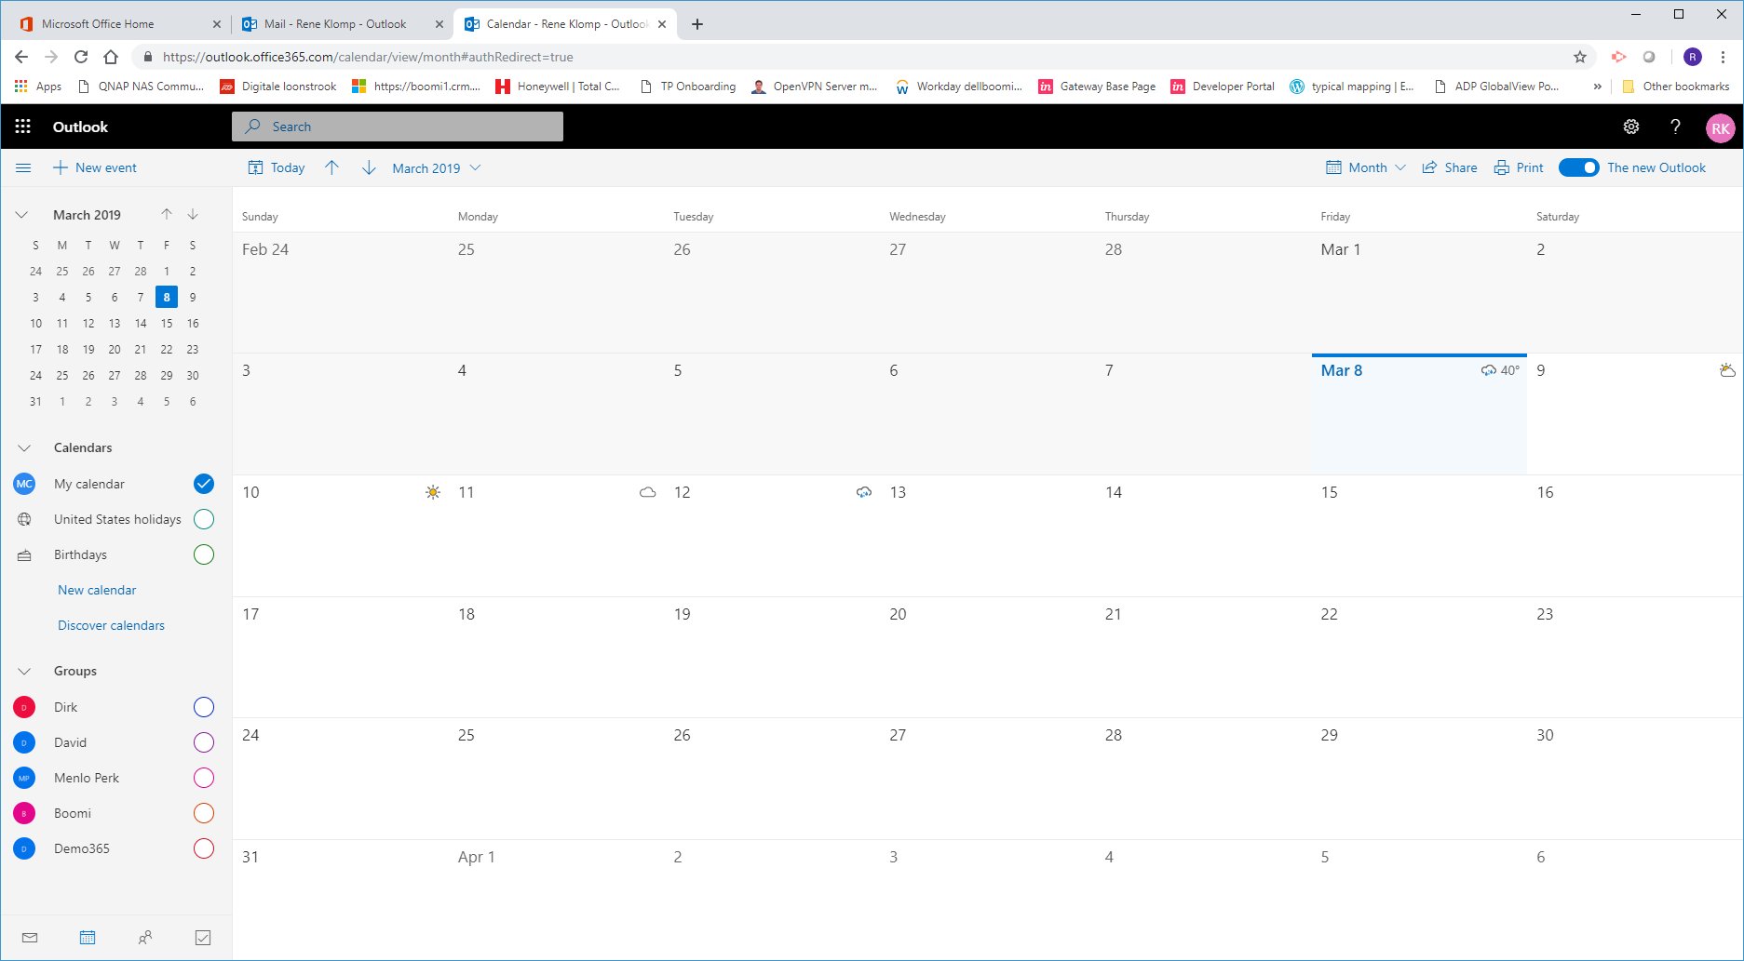This screenshot has height=961, width=1744.
Task: Click in the Search box
Action: [x=398, y=127]
